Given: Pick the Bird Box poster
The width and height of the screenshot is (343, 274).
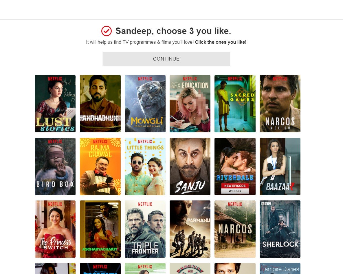Looking at the screenshot, I should 55,166.
